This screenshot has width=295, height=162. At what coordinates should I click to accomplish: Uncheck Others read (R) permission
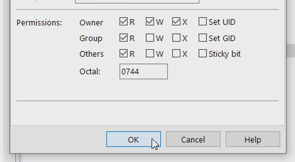pos(123,53)
